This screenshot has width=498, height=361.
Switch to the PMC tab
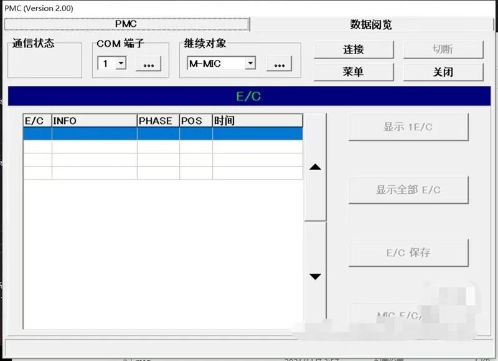point(126,24)
